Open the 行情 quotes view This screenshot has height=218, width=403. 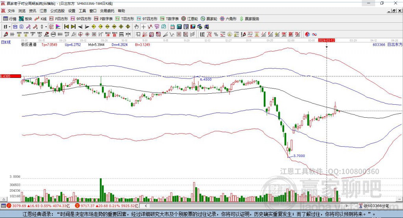tap(9, 19)
